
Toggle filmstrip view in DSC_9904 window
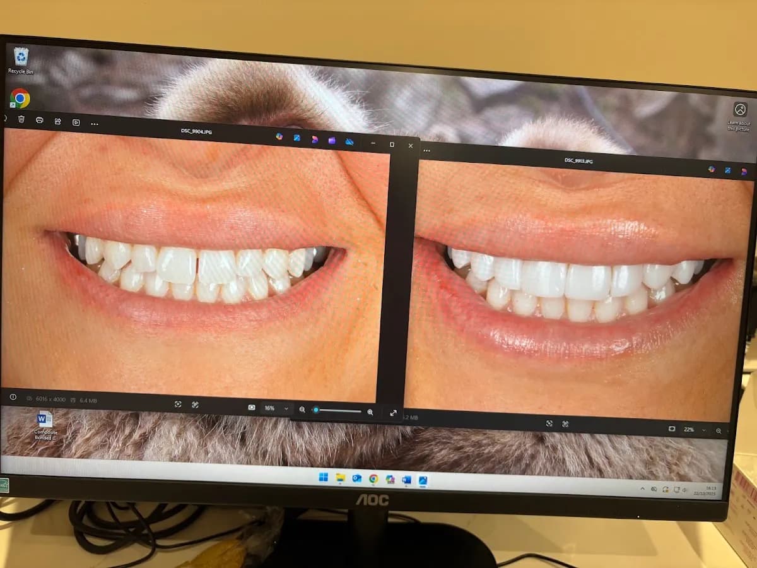252,408
